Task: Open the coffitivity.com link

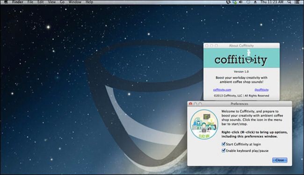Action: pos(222,90)
